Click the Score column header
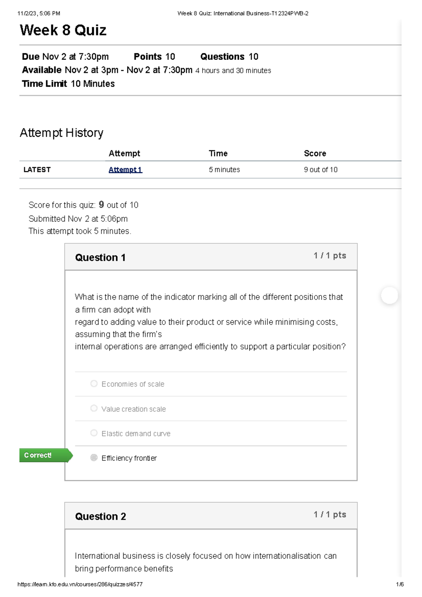This screenshot has width=422, height=597. point(315,153)
